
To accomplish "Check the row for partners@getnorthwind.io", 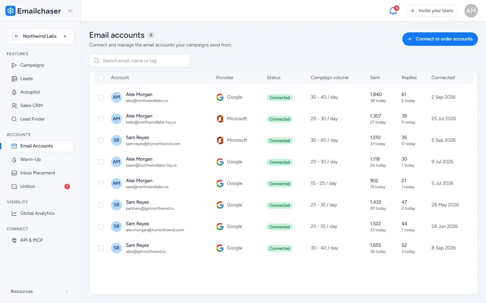I will tap(101, 205).
